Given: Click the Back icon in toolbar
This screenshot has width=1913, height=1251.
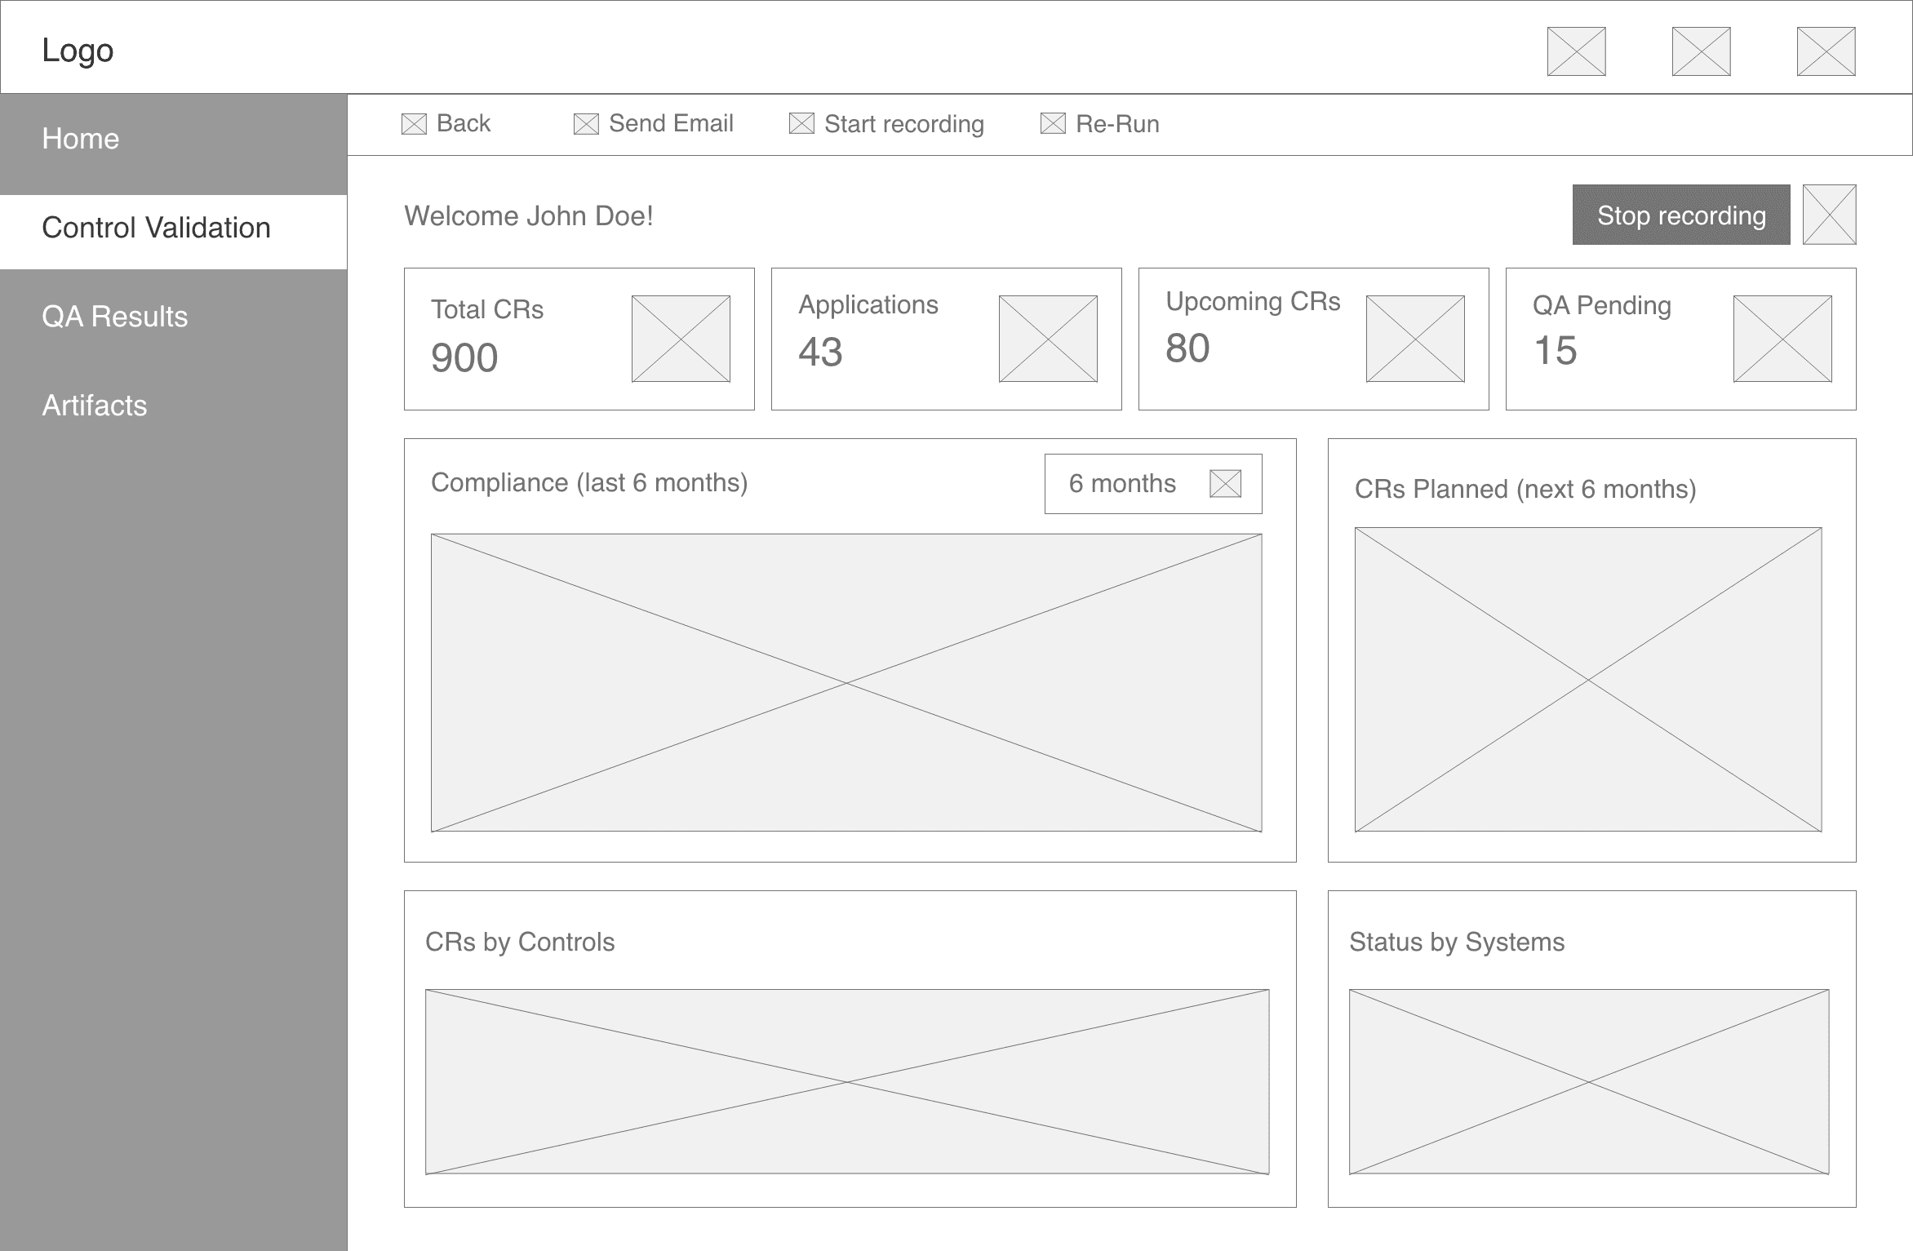Looking at the screenshot, I should [414, 124].
